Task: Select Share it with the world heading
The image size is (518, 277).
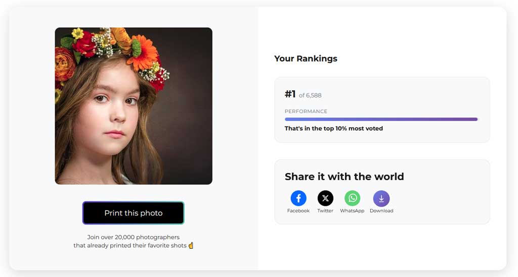Action: point(344,177)
